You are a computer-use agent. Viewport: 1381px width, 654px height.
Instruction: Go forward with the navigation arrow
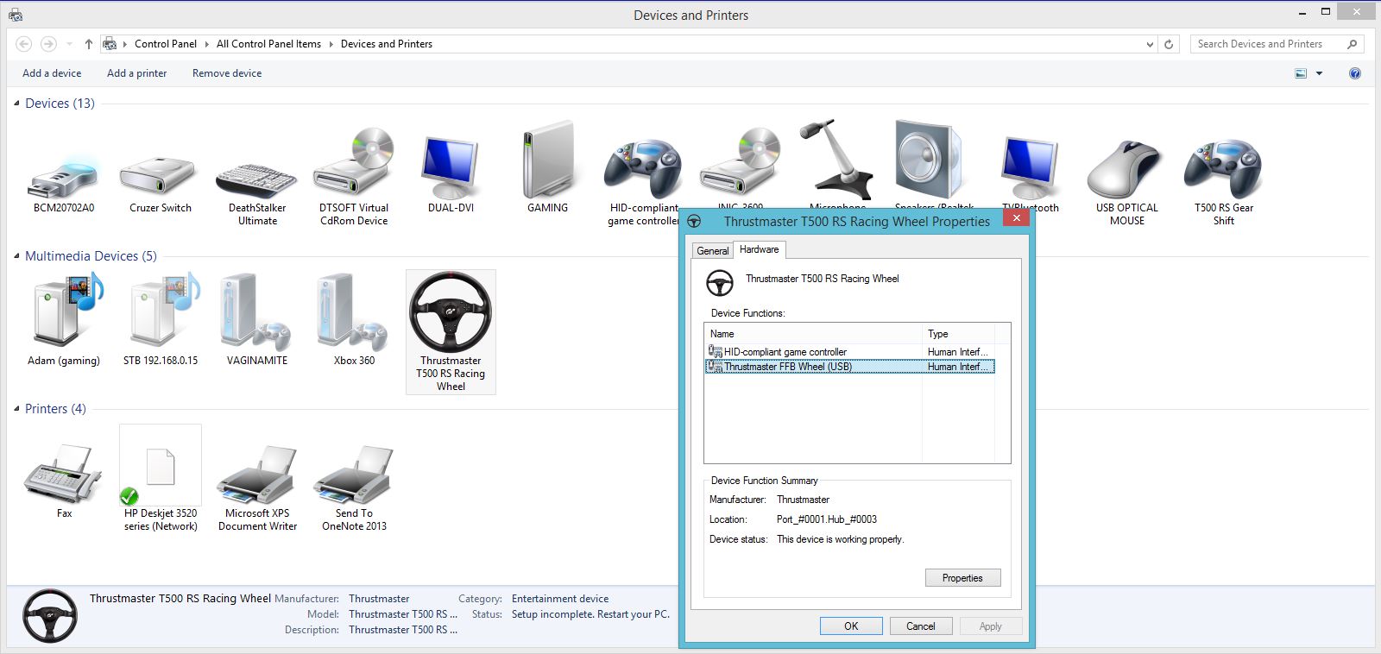click(x=49, y=44)
